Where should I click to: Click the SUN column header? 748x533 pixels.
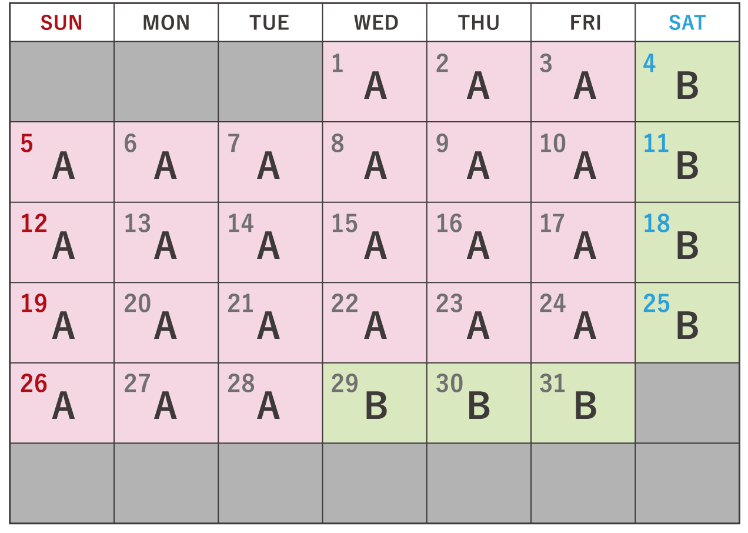pos(62,23)
